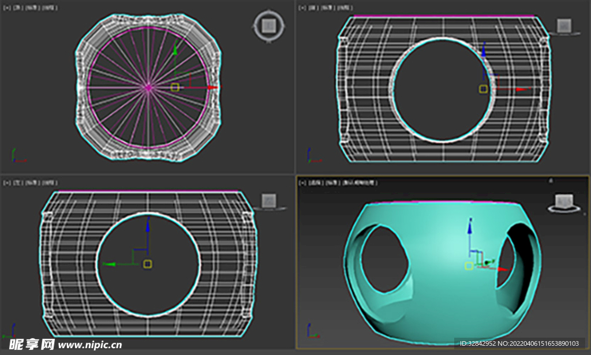Click the ViewCube in the left viewport

[x=269, y=200]
